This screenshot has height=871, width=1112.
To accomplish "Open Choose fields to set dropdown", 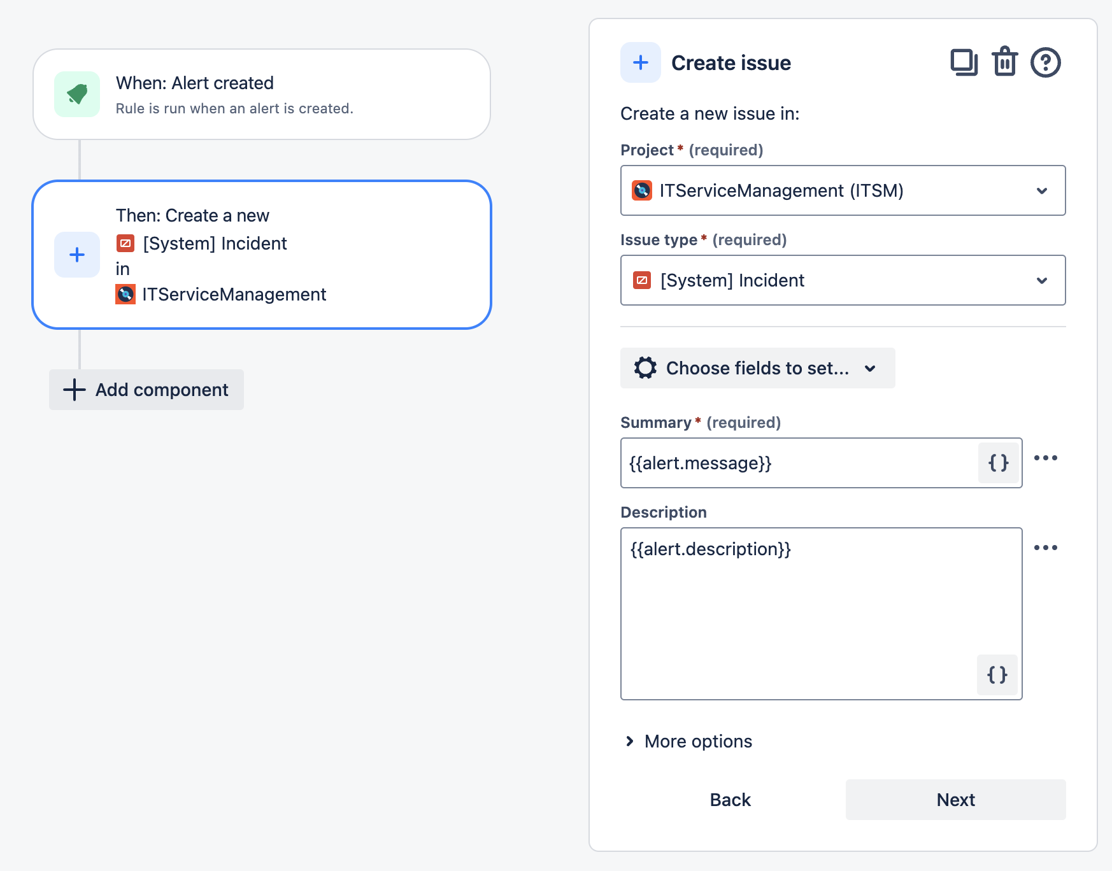I will (x=757, y=368).
